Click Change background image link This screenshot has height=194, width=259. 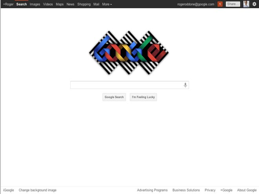(x=38, y=190)
